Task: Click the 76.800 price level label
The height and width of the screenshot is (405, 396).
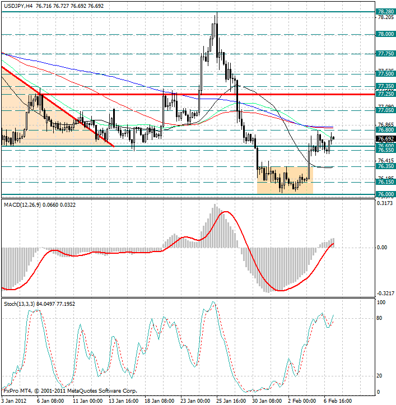Action: tap(386, 130)
